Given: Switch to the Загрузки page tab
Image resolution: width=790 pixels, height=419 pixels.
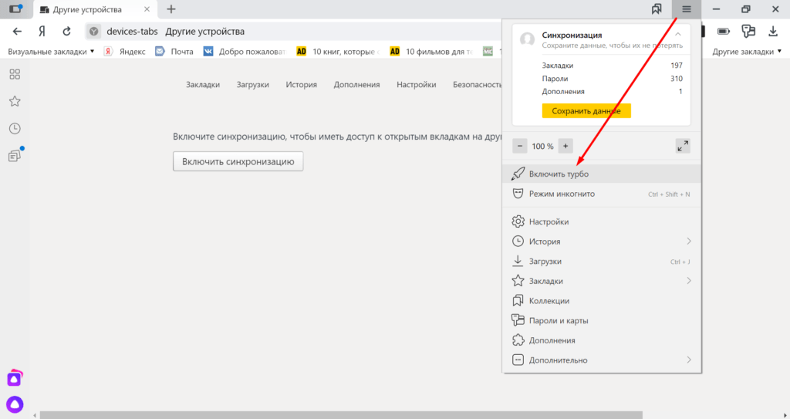Looking at the screenshot, I should click(x=252, y=85).
